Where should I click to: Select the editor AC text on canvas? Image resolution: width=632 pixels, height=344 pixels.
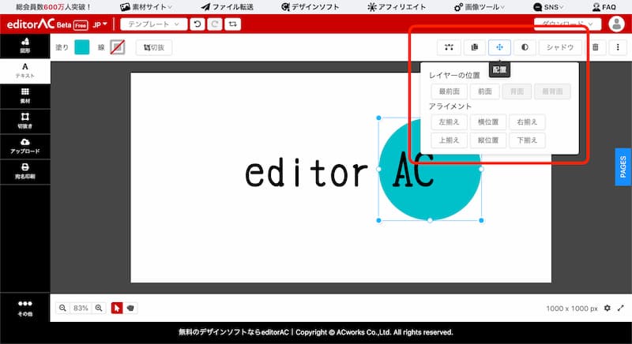coord(340,171)
